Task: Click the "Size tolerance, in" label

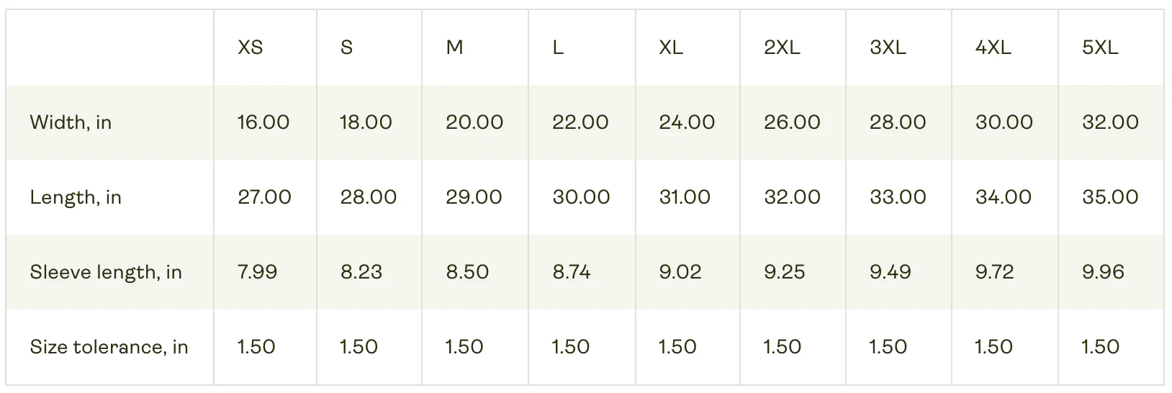Action: 109,347
